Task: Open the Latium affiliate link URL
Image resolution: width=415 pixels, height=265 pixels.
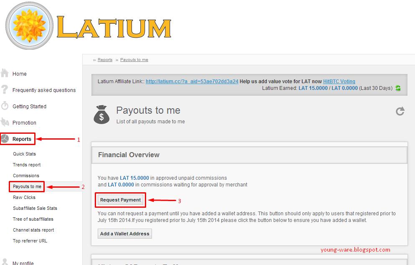Action: (192, 82)
